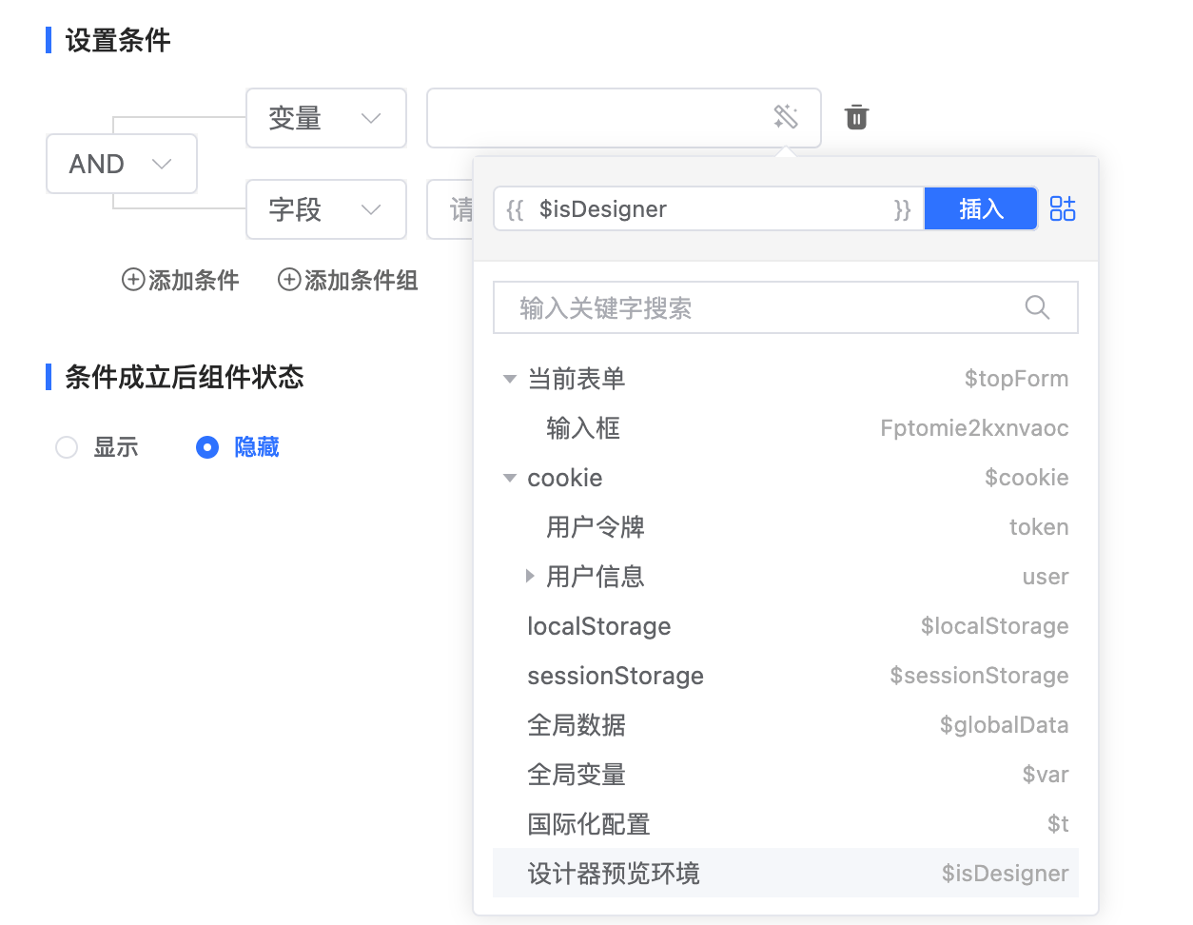1193x925 pixels.
Task: Click the plus icon for 添加条件
Action: coord(133,280)
